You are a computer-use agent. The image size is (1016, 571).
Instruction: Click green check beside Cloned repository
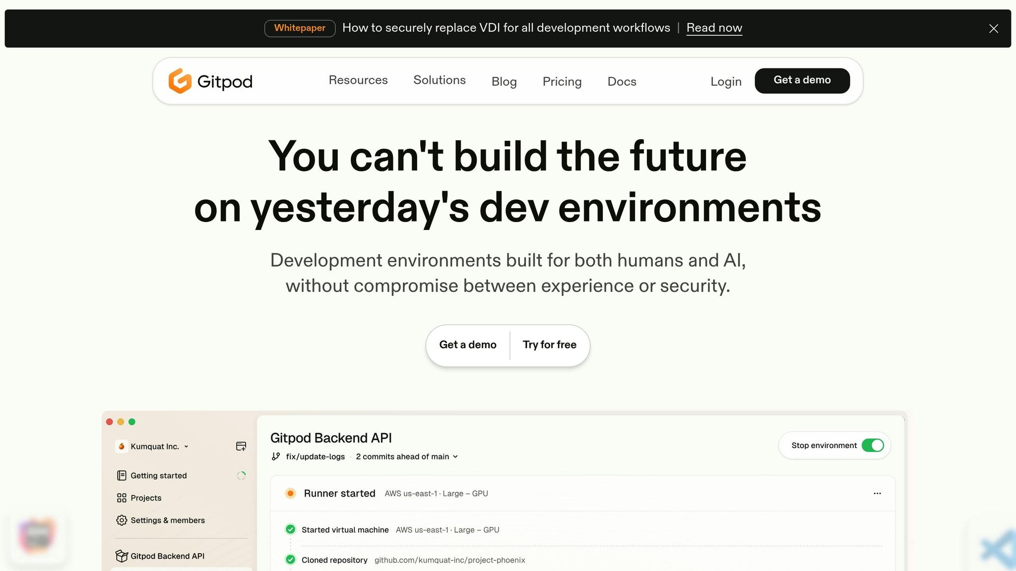coord(291,560)
